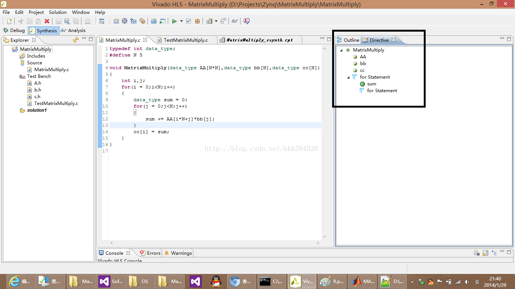515x289 pixels.
Task: Click the red X Delete toolbar icon
Action: point(47,21)
